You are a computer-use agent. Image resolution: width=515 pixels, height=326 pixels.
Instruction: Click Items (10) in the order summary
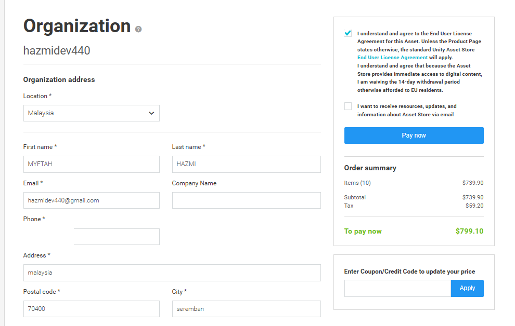point(357,183)
